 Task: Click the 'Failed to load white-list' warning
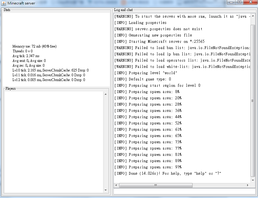pos(182,66)
